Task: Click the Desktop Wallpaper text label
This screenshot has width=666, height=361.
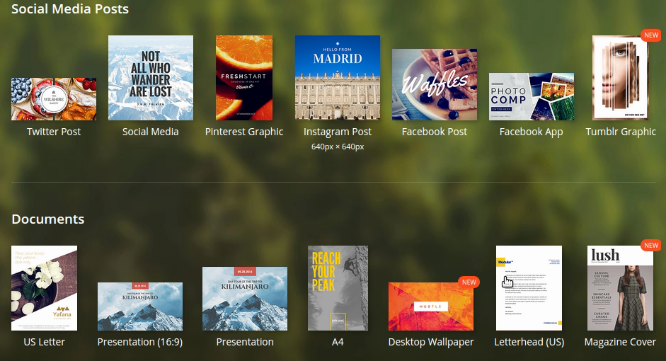Action: coord(431,342)
